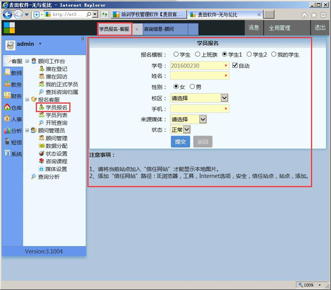Open the 仓库 sidebar module
Viewport: 331px width, 290px height.
click(x=13, y=108)
